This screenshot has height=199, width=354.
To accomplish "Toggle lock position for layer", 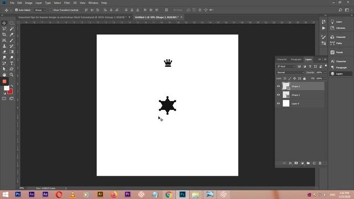I will tap(294, 78).
